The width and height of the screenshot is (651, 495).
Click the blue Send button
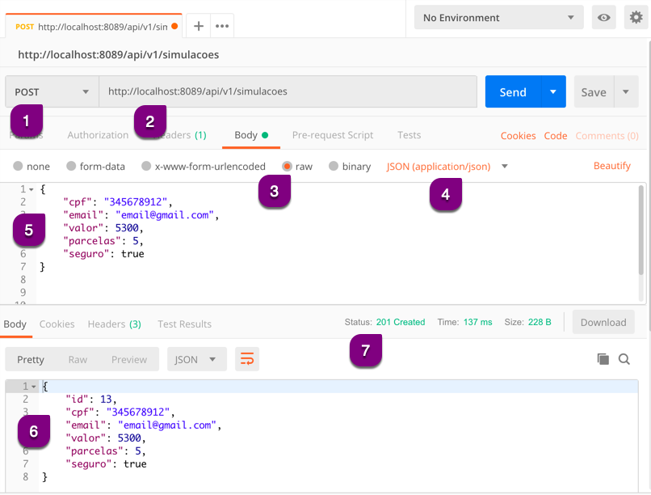(x=513, y=91)
